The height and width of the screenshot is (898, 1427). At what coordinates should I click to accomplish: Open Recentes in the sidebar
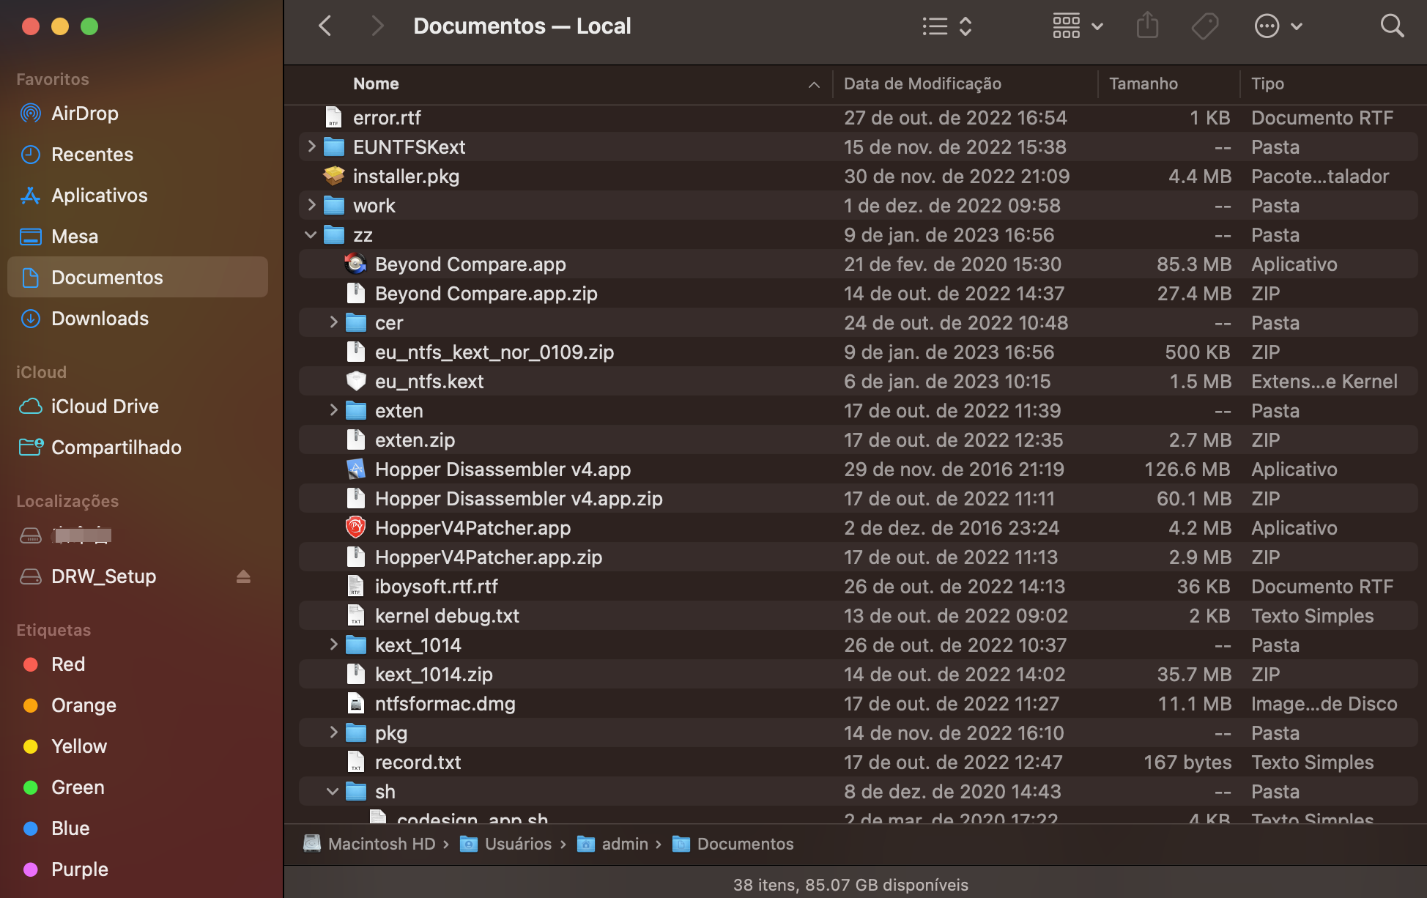pos(138,155)
